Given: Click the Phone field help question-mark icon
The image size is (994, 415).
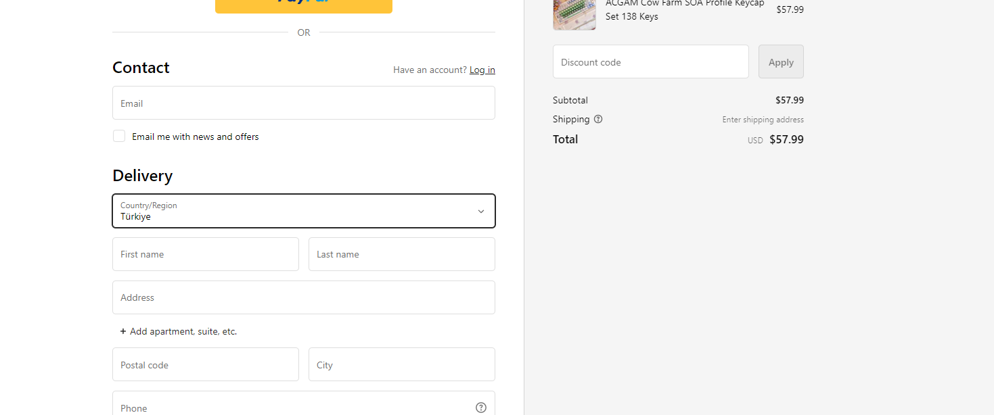Looking at the screenshot, I should [481, 407].
